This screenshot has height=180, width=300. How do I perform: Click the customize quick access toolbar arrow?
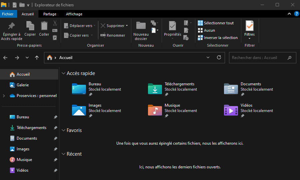point(28,5)
